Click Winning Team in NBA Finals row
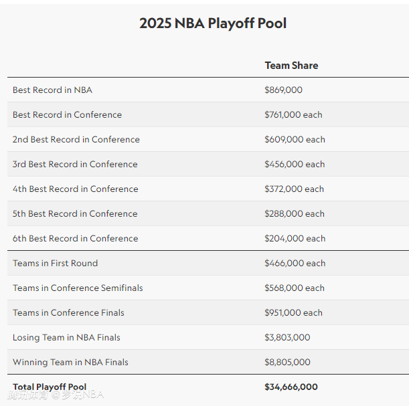Viewport: 409px width, 406px height. coord(208,362)
